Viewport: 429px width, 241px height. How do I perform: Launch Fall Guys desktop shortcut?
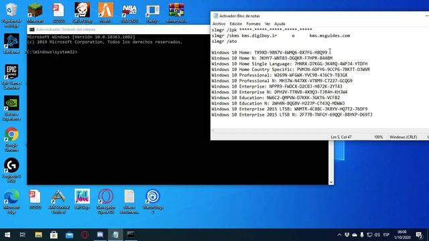[82, 199]
